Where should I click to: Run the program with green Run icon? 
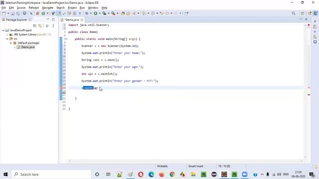tap(95, 13)
